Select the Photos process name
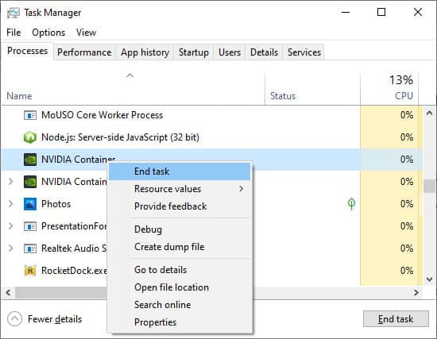437x339 pixels. [x=56, y=204]
